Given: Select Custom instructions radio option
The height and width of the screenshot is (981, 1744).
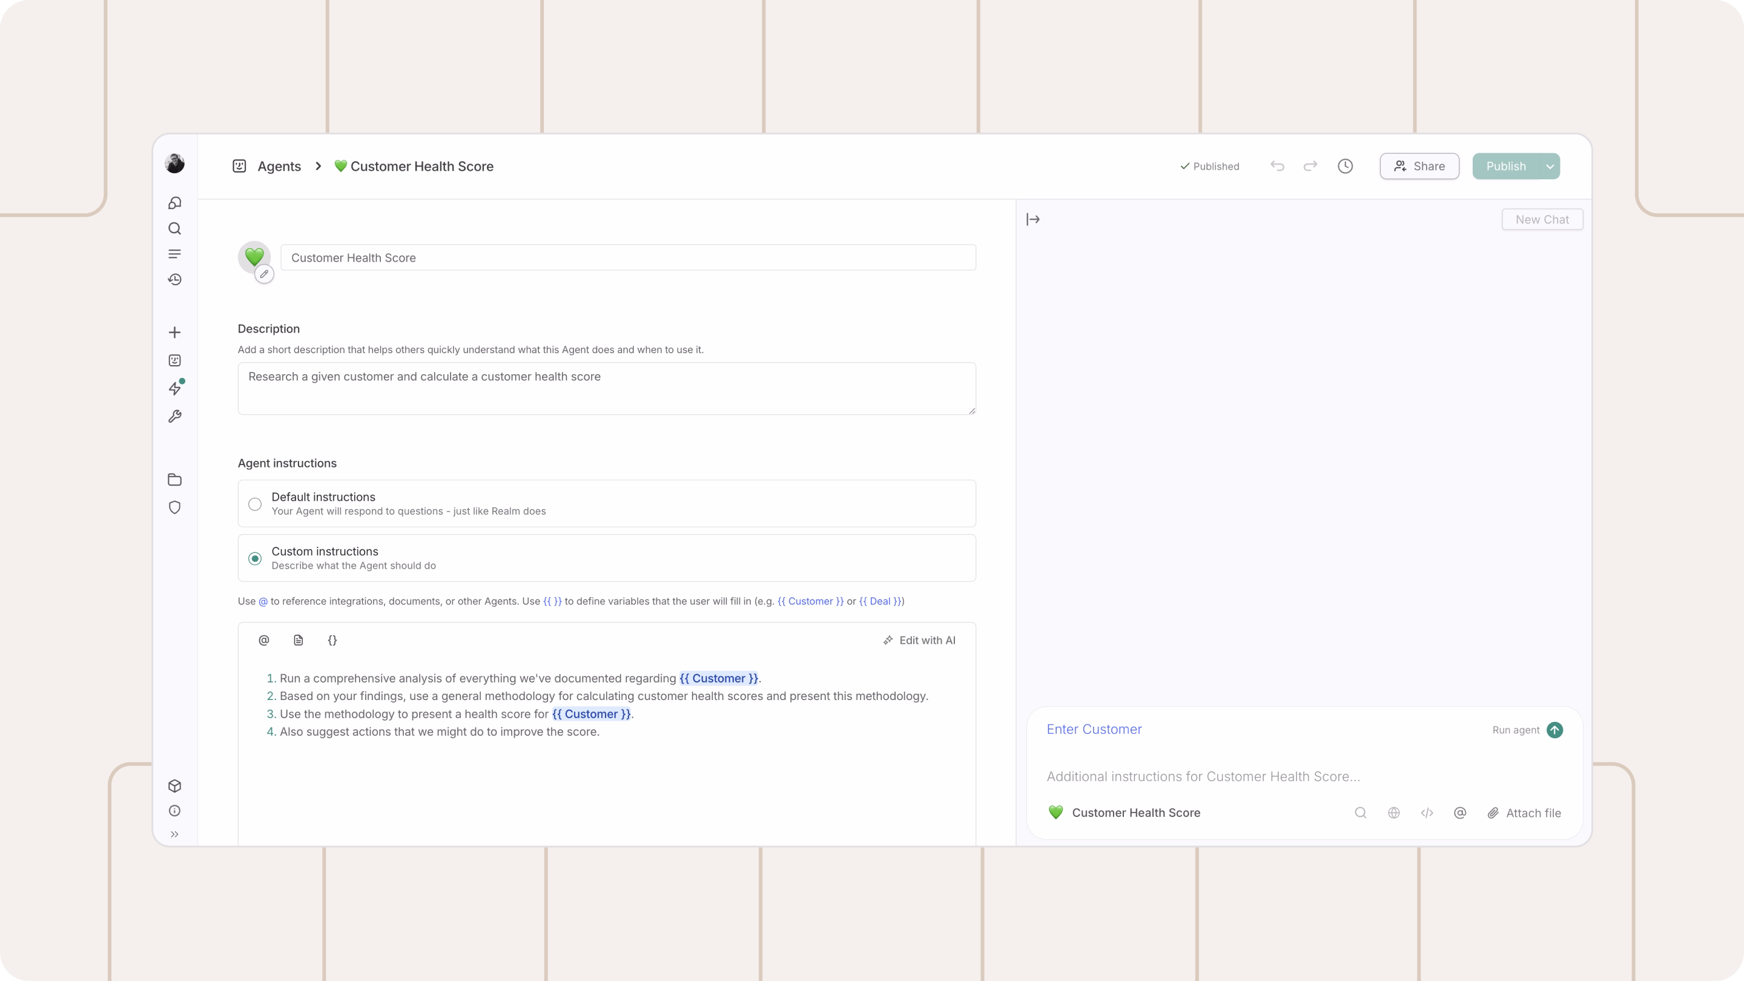Looking at the screenshot, I should point(254,558).
